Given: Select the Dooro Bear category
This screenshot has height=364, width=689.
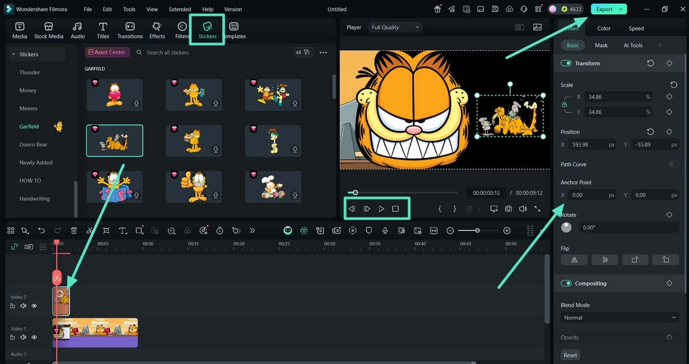Looking at the screenshot, I should tap(33, 144).
